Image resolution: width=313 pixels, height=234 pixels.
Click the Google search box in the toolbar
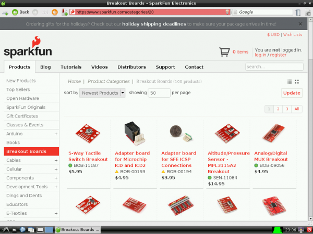pyautogui.click(x=262, y=12)
